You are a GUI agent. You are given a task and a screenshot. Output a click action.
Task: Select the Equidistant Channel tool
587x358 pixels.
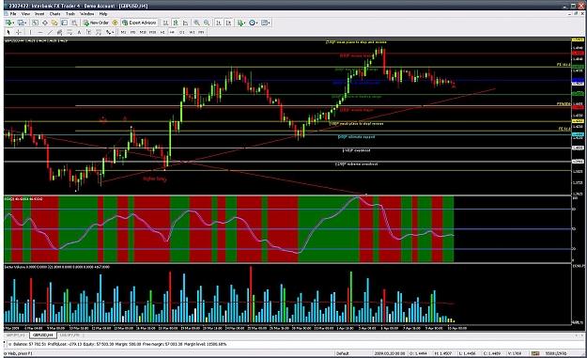[59, 32]
